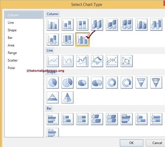The width and height of the screenshot is (165, 147).
Task: Choose the basic Line chart icon
Action: 53,61
